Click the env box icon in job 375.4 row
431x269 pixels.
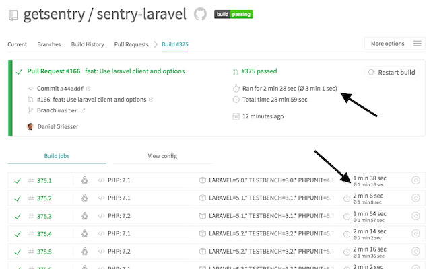click(x=203, y=233)
